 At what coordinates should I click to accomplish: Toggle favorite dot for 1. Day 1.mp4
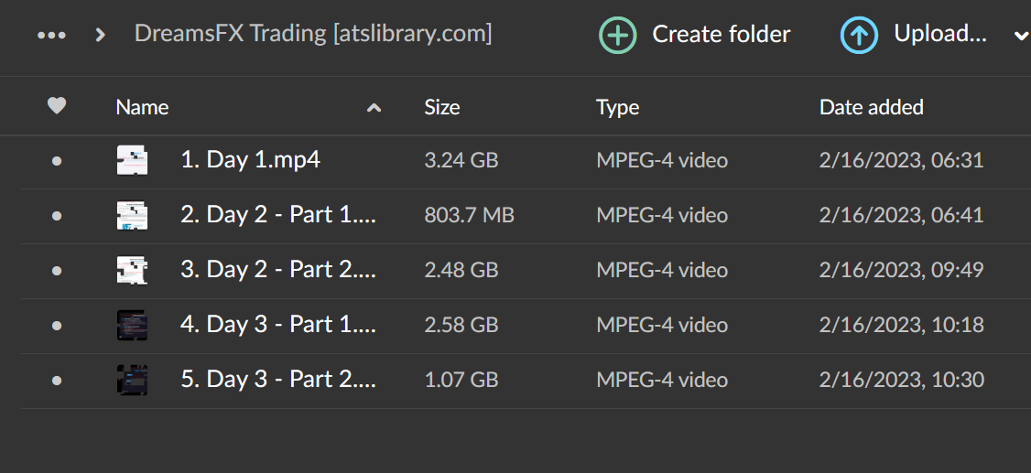pyautogui.click(x=57, y=161)
